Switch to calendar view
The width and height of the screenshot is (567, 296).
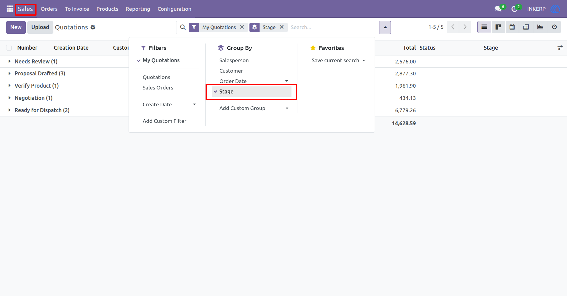click(x=512, y=27)
